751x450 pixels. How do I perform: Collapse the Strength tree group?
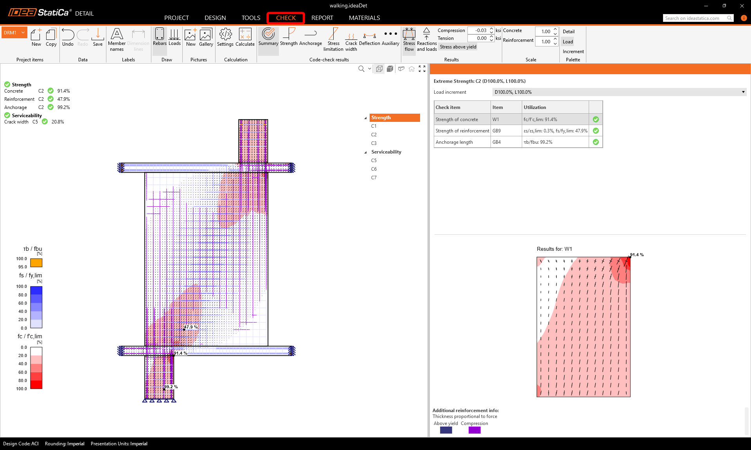[x=366, y=118]
